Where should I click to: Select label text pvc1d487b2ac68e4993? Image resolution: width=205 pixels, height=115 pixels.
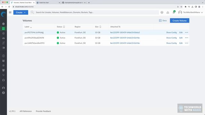[x=34, y=43]
